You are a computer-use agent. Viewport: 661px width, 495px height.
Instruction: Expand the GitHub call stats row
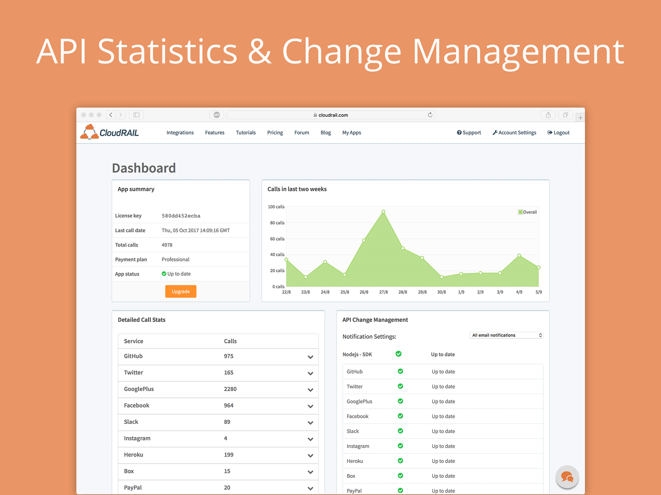point(310,357)
